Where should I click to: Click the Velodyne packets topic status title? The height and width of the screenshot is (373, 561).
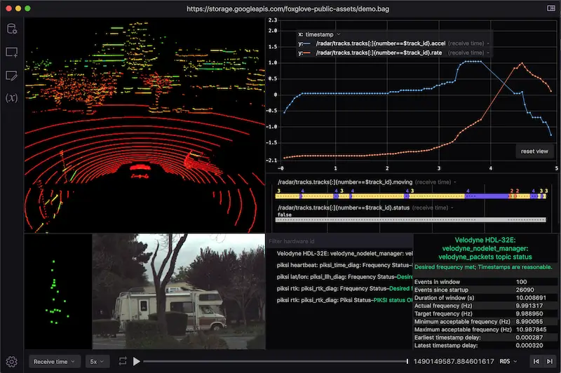485,248
